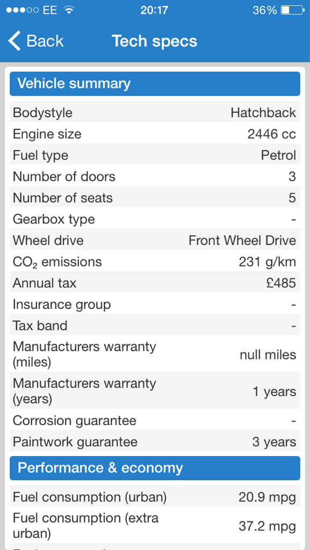310x550 pixels.
Task: Tap the Wheel drive row
Action: (155, 240)
